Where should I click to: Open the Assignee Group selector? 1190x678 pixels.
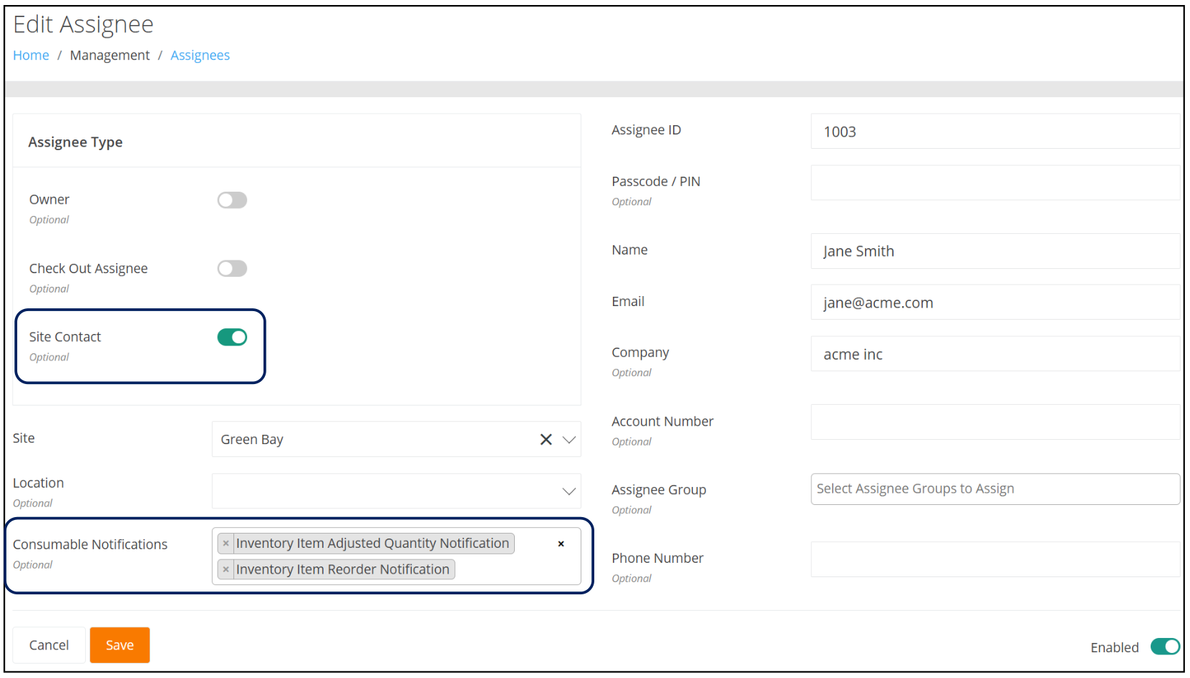(995, 489)
